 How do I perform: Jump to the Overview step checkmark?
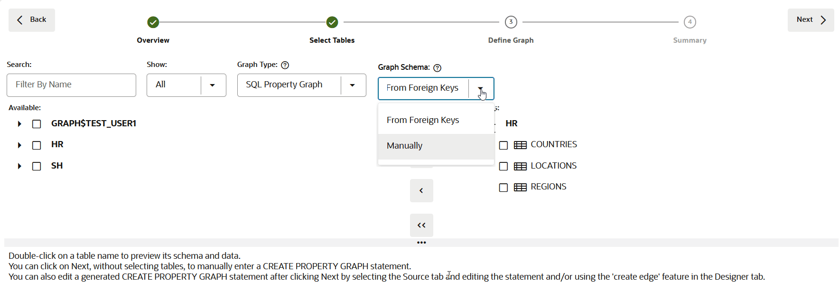tap(153, 22)
